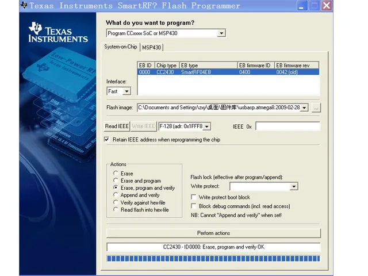Select the Erase radio option

click(116, 173)
